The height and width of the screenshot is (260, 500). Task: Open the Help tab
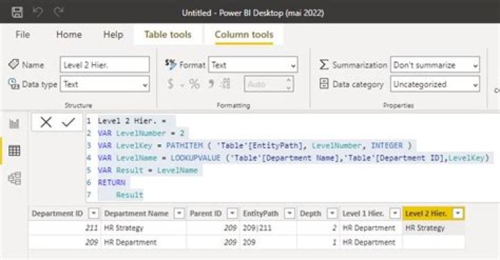(113, 35)
